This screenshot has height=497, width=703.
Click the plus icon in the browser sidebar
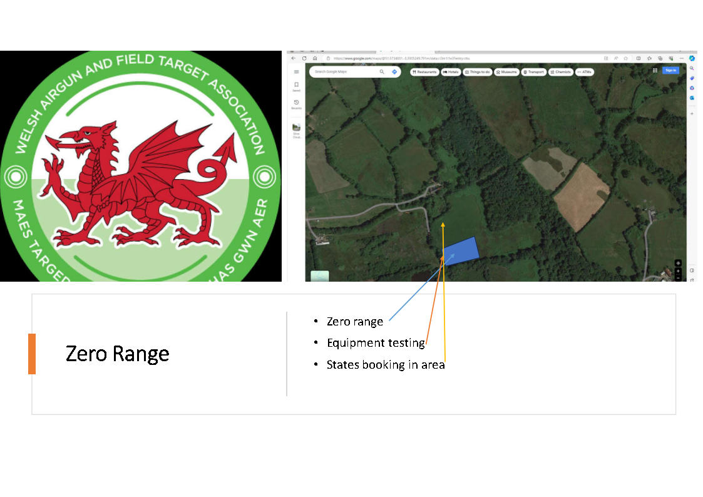coord(692,114)
